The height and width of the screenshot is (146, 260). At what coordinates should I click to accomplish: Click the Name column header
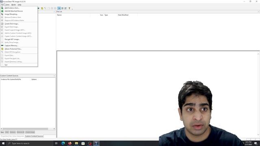[x=73, y=15]
